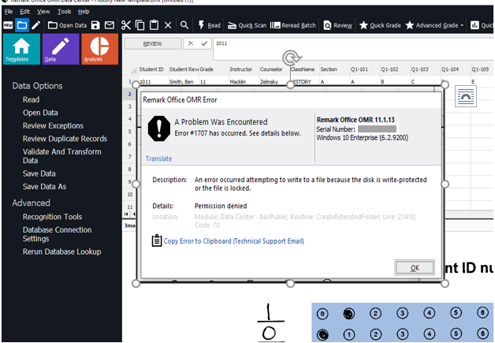The width and height of the screenshot is (495, 343).
Task: Click Save Data As in sidebar
Action: (44, 187)
